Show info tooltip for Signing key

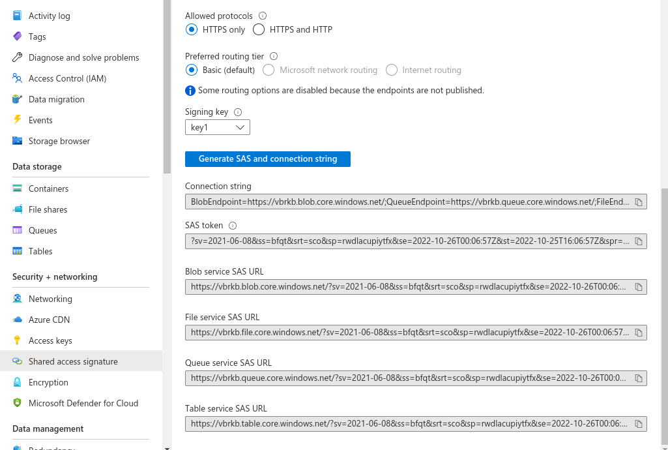(238, 112)
